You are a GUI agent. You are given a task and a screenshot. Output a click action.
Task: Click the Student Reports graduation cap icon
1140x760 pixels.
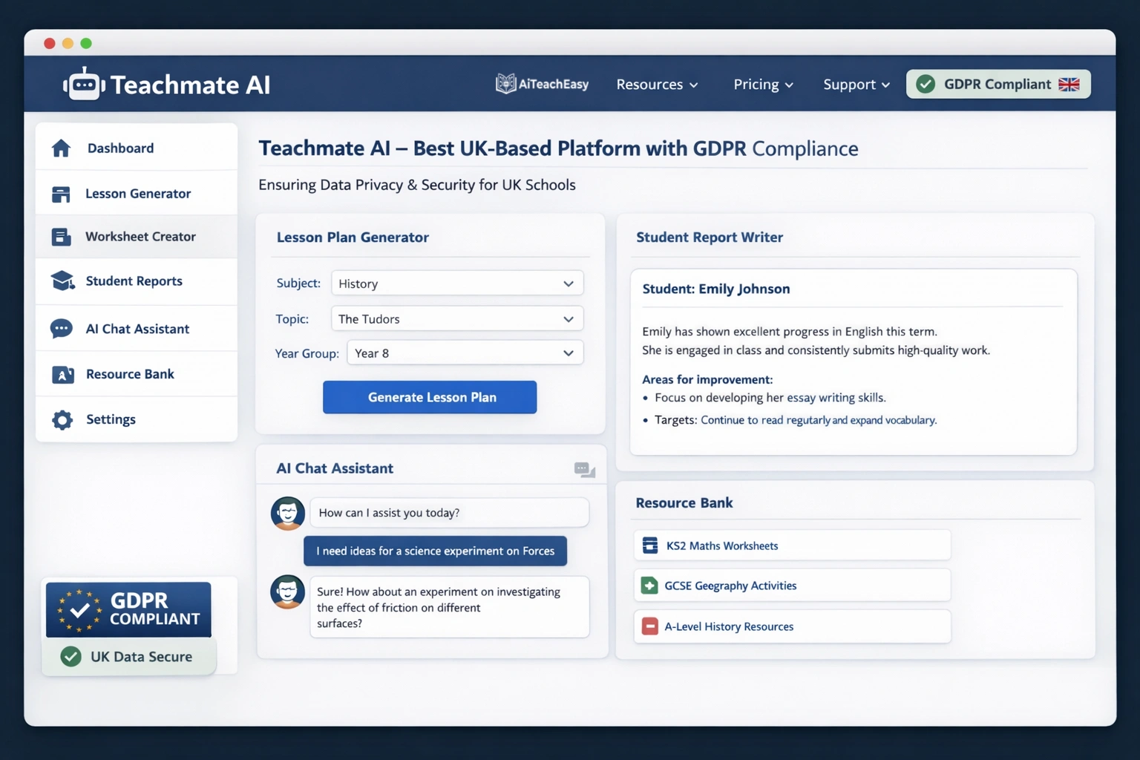(62, 281)
